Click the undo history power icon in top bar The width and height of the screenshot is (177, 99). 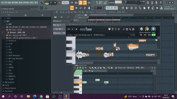coord(148,2)
